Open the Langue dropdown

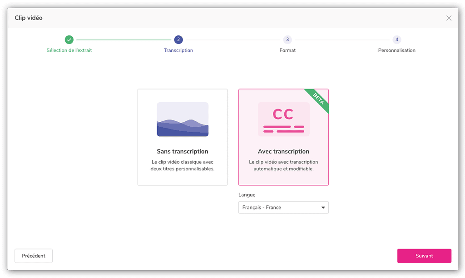283,208
